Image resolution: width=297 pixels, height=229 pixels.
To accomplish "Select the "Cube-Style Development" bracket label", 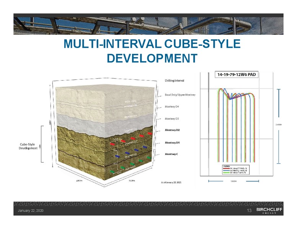I will (28, 146).
